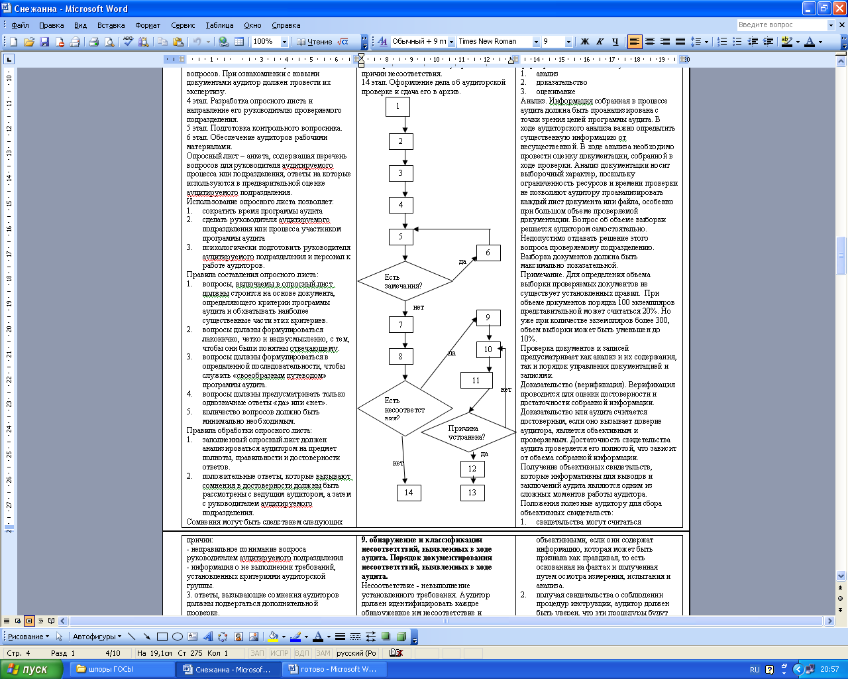The height and width of the screenshot is (679, 848).
Task: Open shadow style options
Action: pyautogui.click(x=386, y=637)
